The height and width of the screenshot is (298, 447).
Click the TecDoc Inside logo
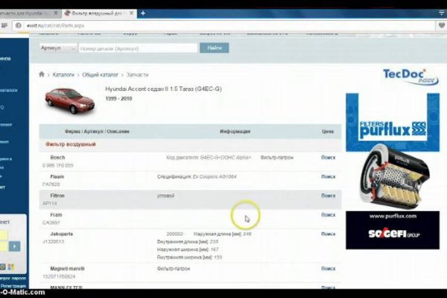point(405,75)
